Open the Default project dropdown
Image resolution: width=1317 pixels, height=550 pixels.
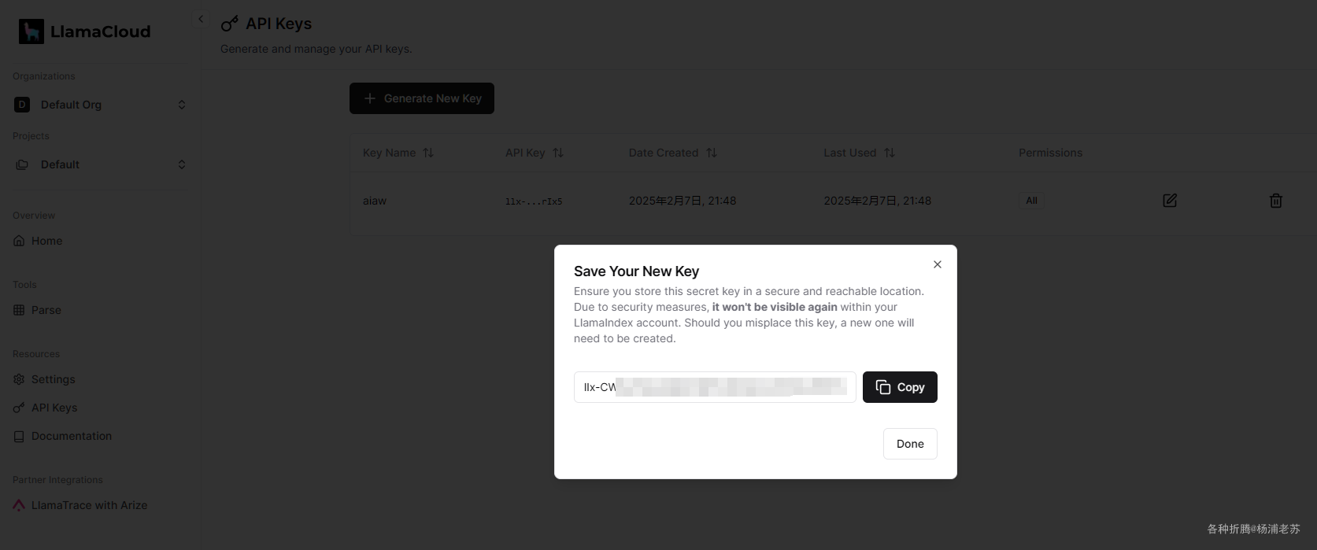[x=100, y=164]
